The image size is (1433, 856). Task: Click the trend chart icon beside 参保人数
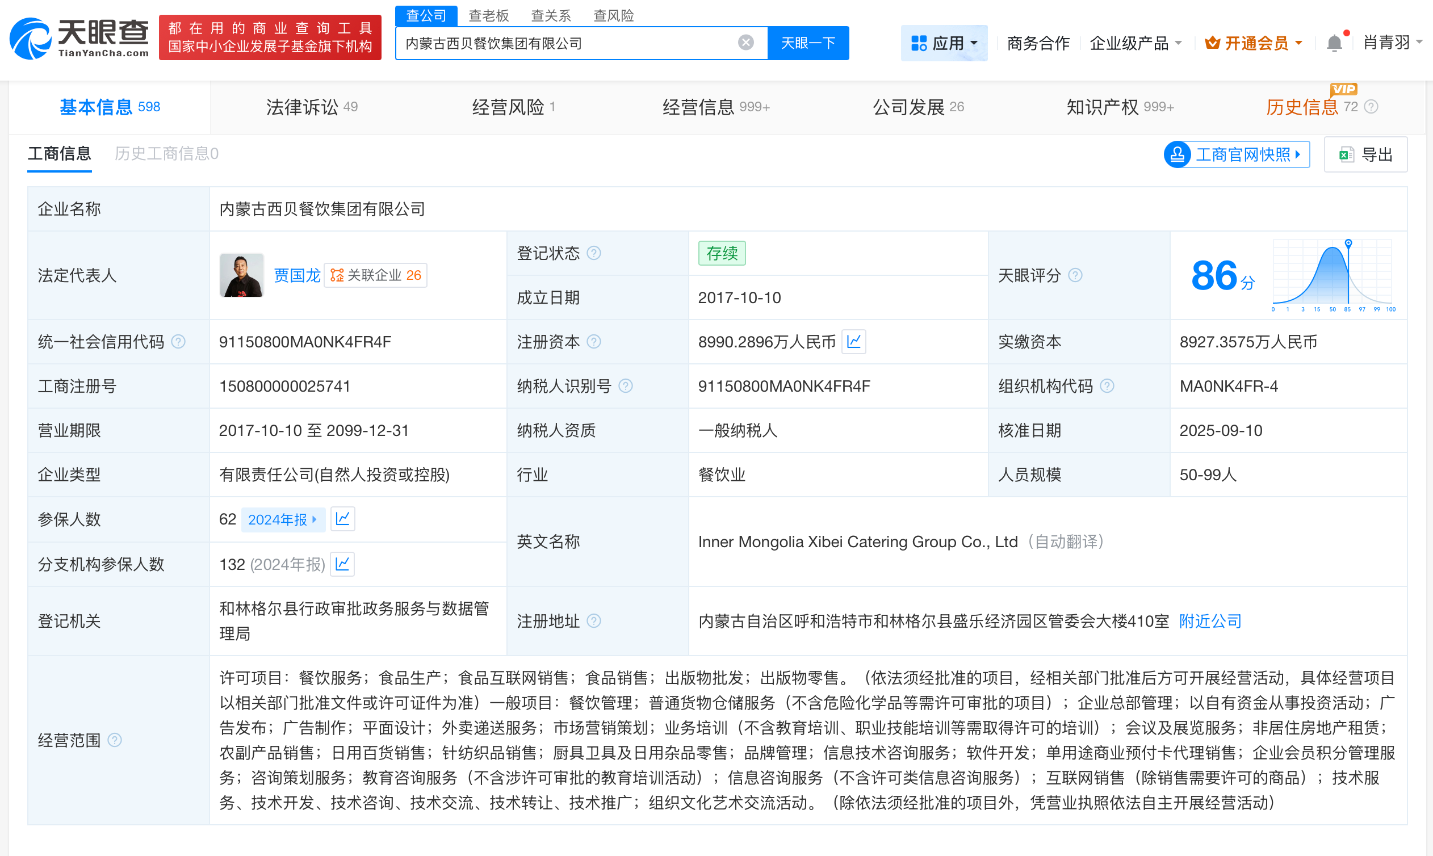tap(342, 519)
